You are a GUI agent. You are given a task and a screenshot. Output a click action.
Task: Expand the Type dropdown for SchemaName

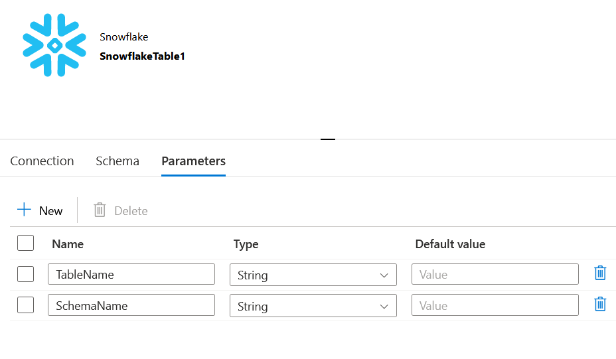coord(313,306)
